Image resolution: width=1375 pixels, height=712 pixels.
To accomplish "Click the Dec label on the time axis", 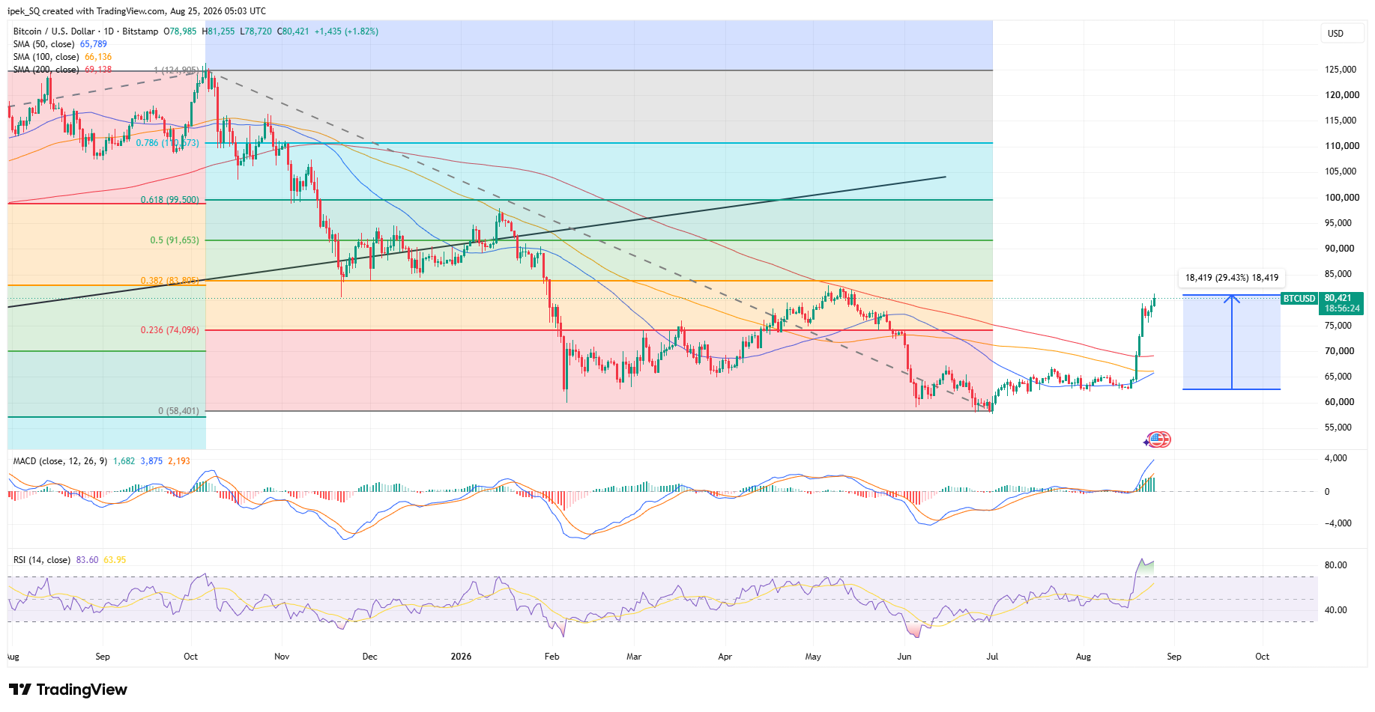I will tap(369, 657).
